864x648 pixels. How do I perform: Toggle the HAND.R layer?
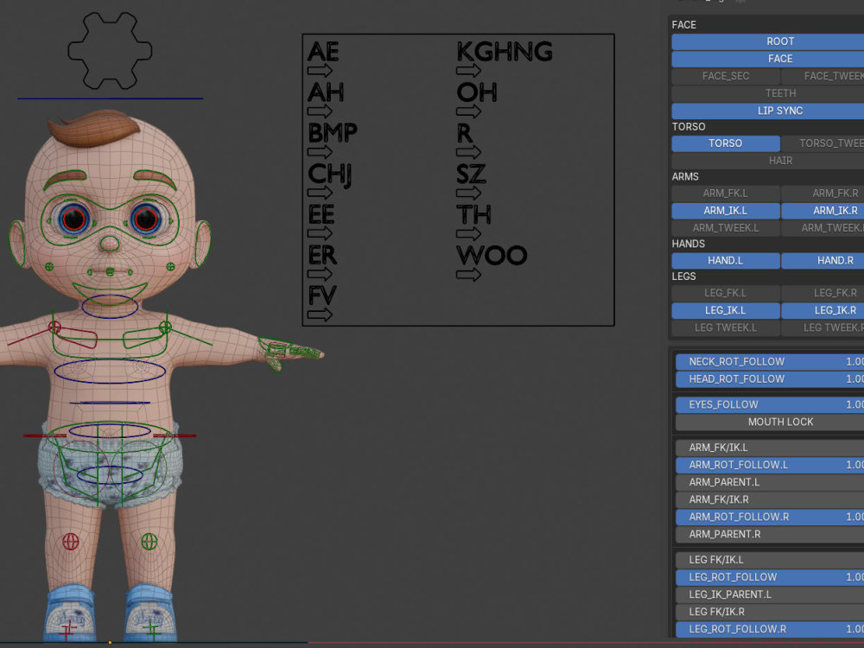823,261
